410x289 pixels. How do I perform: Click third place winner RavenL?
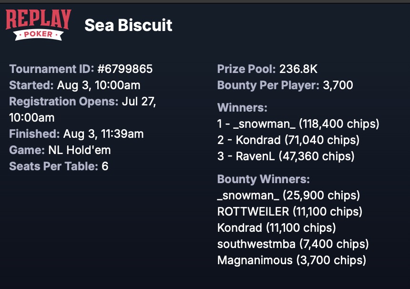tap(255, 156)
